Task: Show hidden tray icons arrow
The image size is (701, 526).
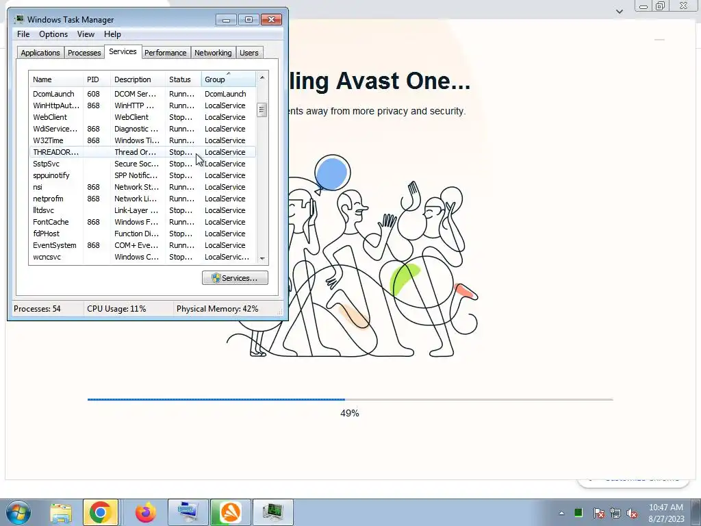Action: click(561, 513)
